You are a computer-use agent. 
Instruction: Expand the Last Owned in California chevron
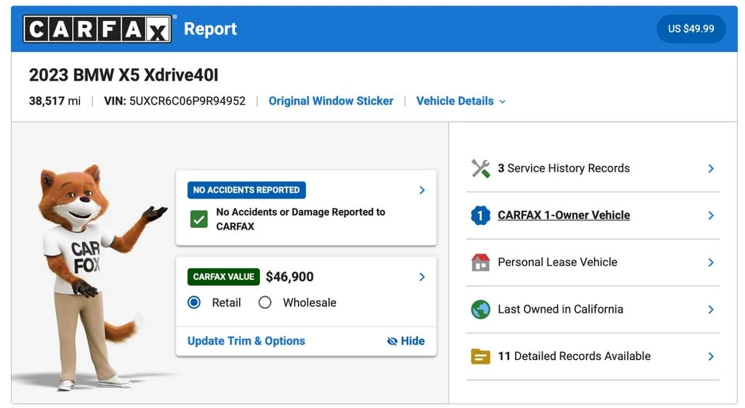711,309
